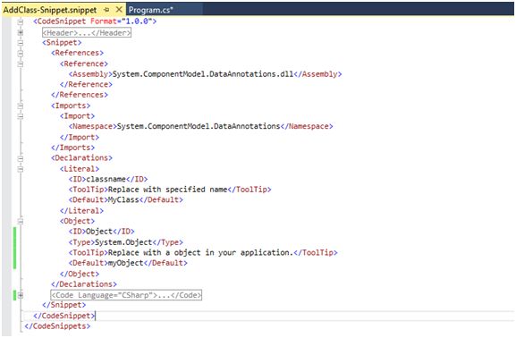Pin the AddClass-Snippet.snippet tab
The image size is (516, 338).
pyautogui.click(x=106, y=10)
